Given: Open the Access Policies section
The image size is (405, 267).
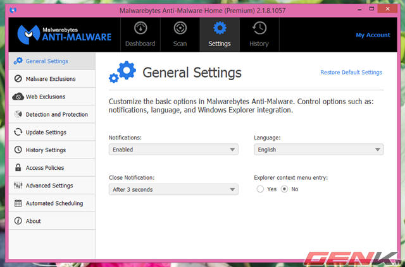Looking at the screenshot, I should tap(52, 168).
